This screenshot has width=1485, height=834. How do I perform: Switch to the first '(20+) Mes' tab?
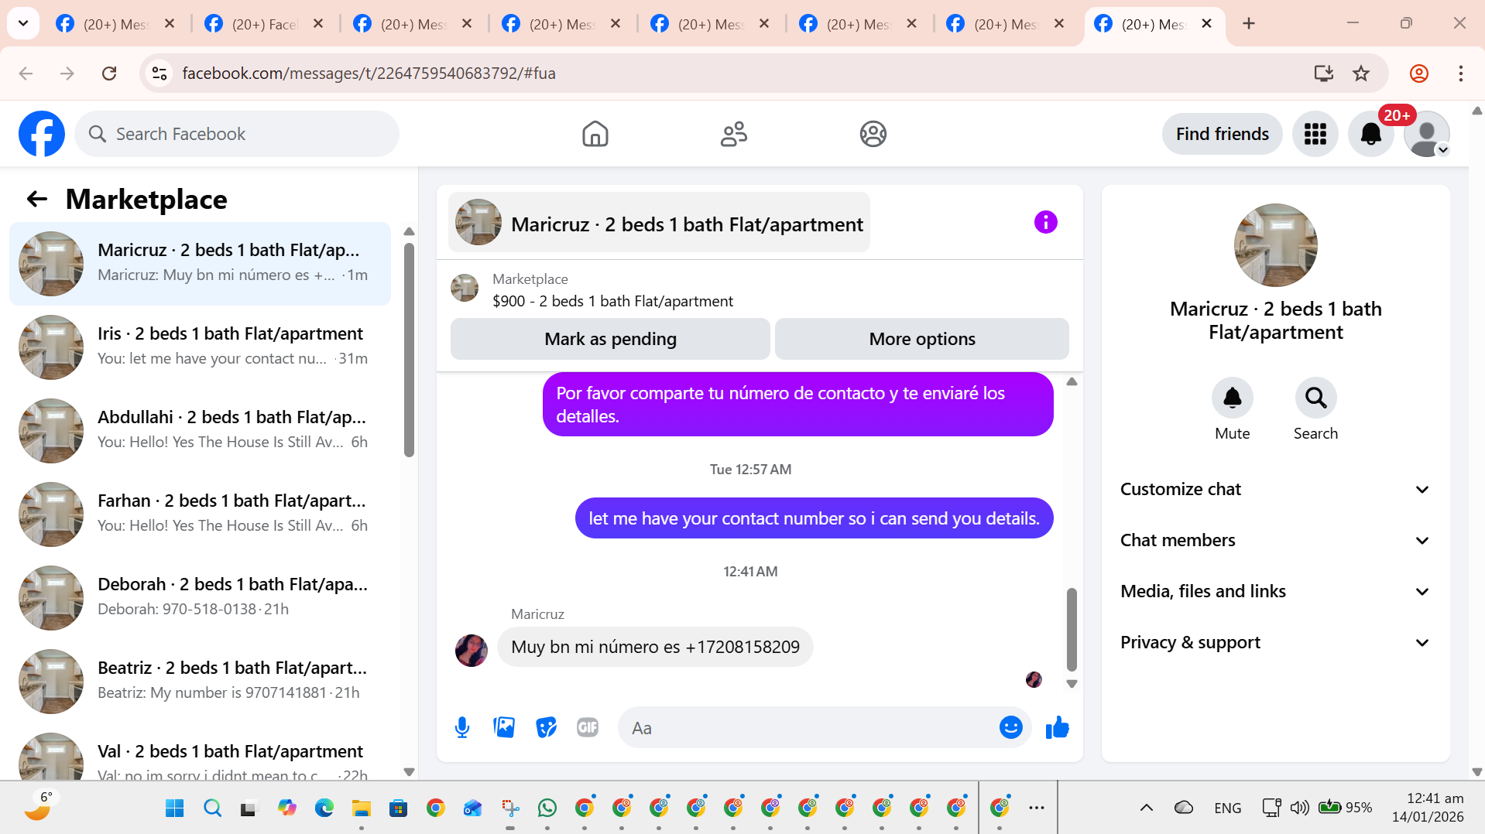point(115,24)
